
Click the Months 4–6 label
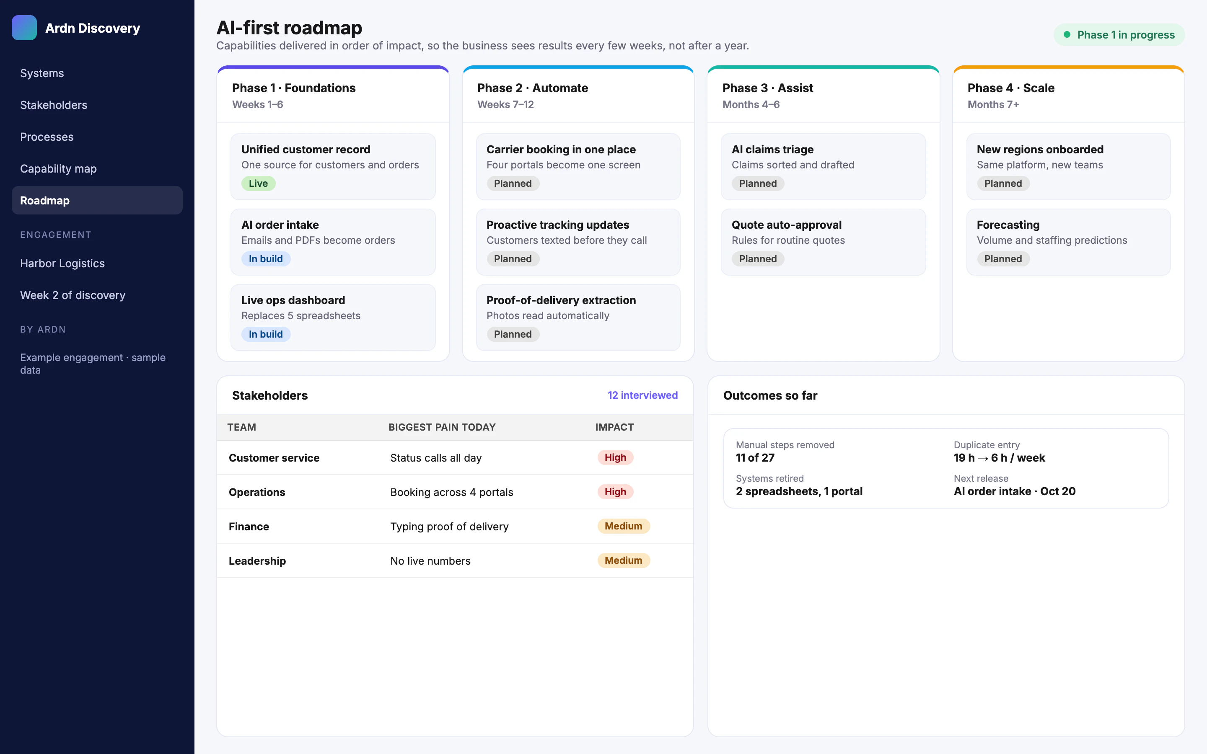tap(751, 105)
